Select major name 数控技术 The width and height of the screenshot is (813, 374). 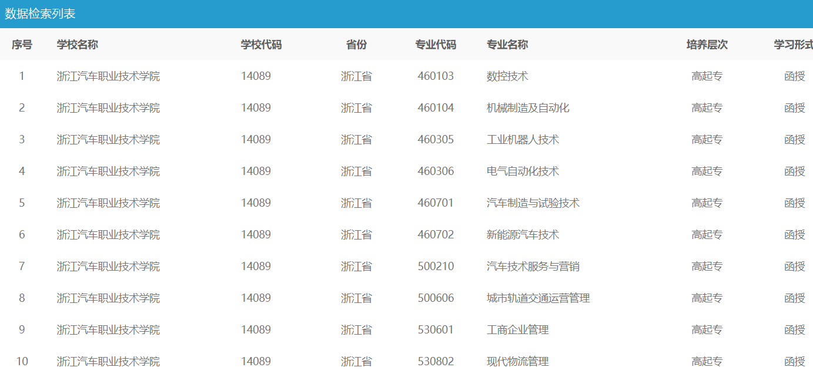click(x=507, y=76)
